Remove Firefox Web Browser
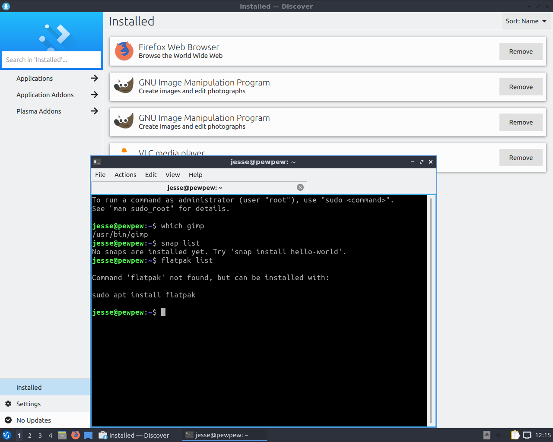553x442 pixels. (521, 51)
